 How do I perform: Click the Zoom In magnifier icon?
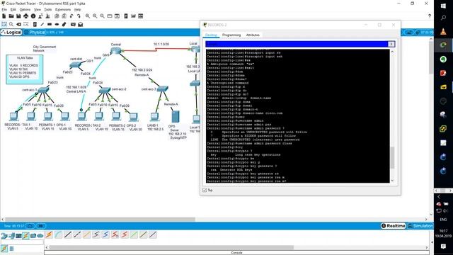click(88, 16)
